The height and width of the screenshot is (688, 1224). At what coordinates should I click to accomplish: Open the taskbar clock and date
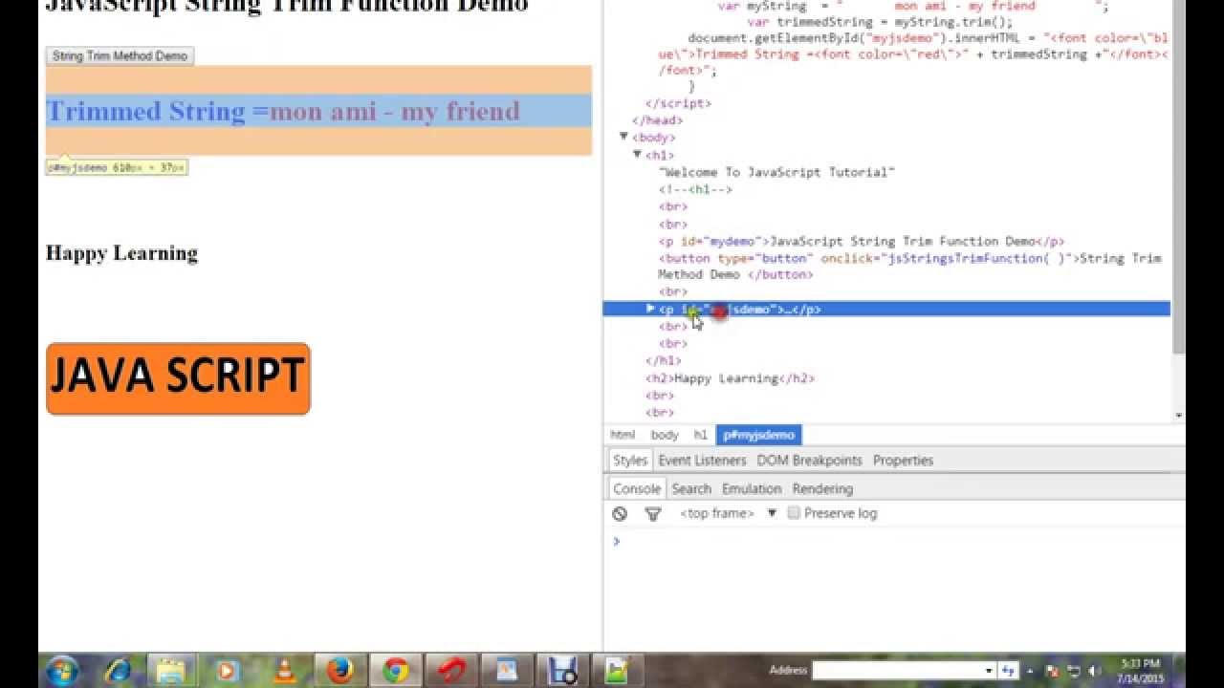click(1140, 670)
